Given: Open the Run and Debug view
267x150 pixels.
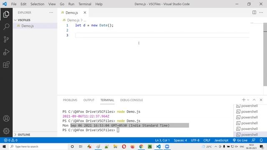Looking at the screenshot, I should click(6, 52).
